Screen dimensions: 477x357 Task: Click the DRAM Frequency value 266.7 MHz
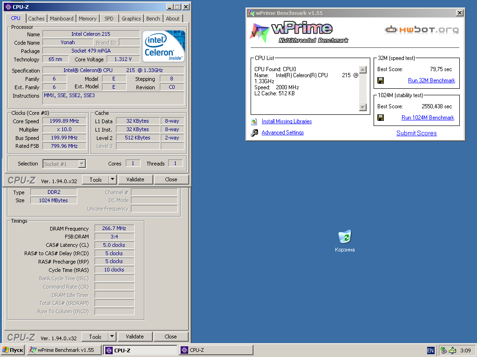click(x=115, y=228)
